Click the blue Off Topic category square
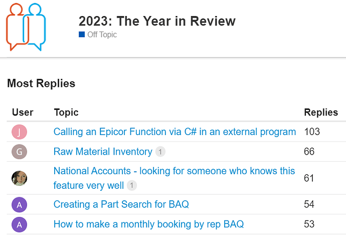Screen dimensions: 346x243 point(82,35)
